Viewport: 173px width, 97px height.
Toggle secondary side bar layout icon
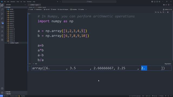(157, 2)
